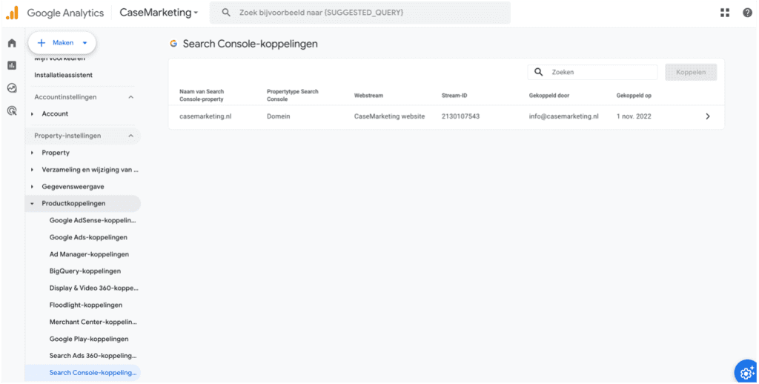Screen dimensions: 759x384
Task: Click the Google Analytics logo icon
Action: (x=12, y=13)
